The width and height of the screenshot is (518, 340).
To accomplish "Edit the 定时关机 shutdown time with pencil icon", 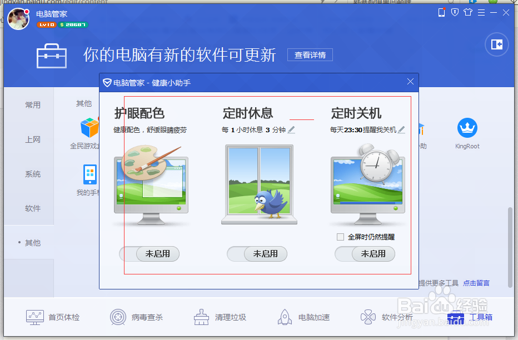I will pos(401,129).
